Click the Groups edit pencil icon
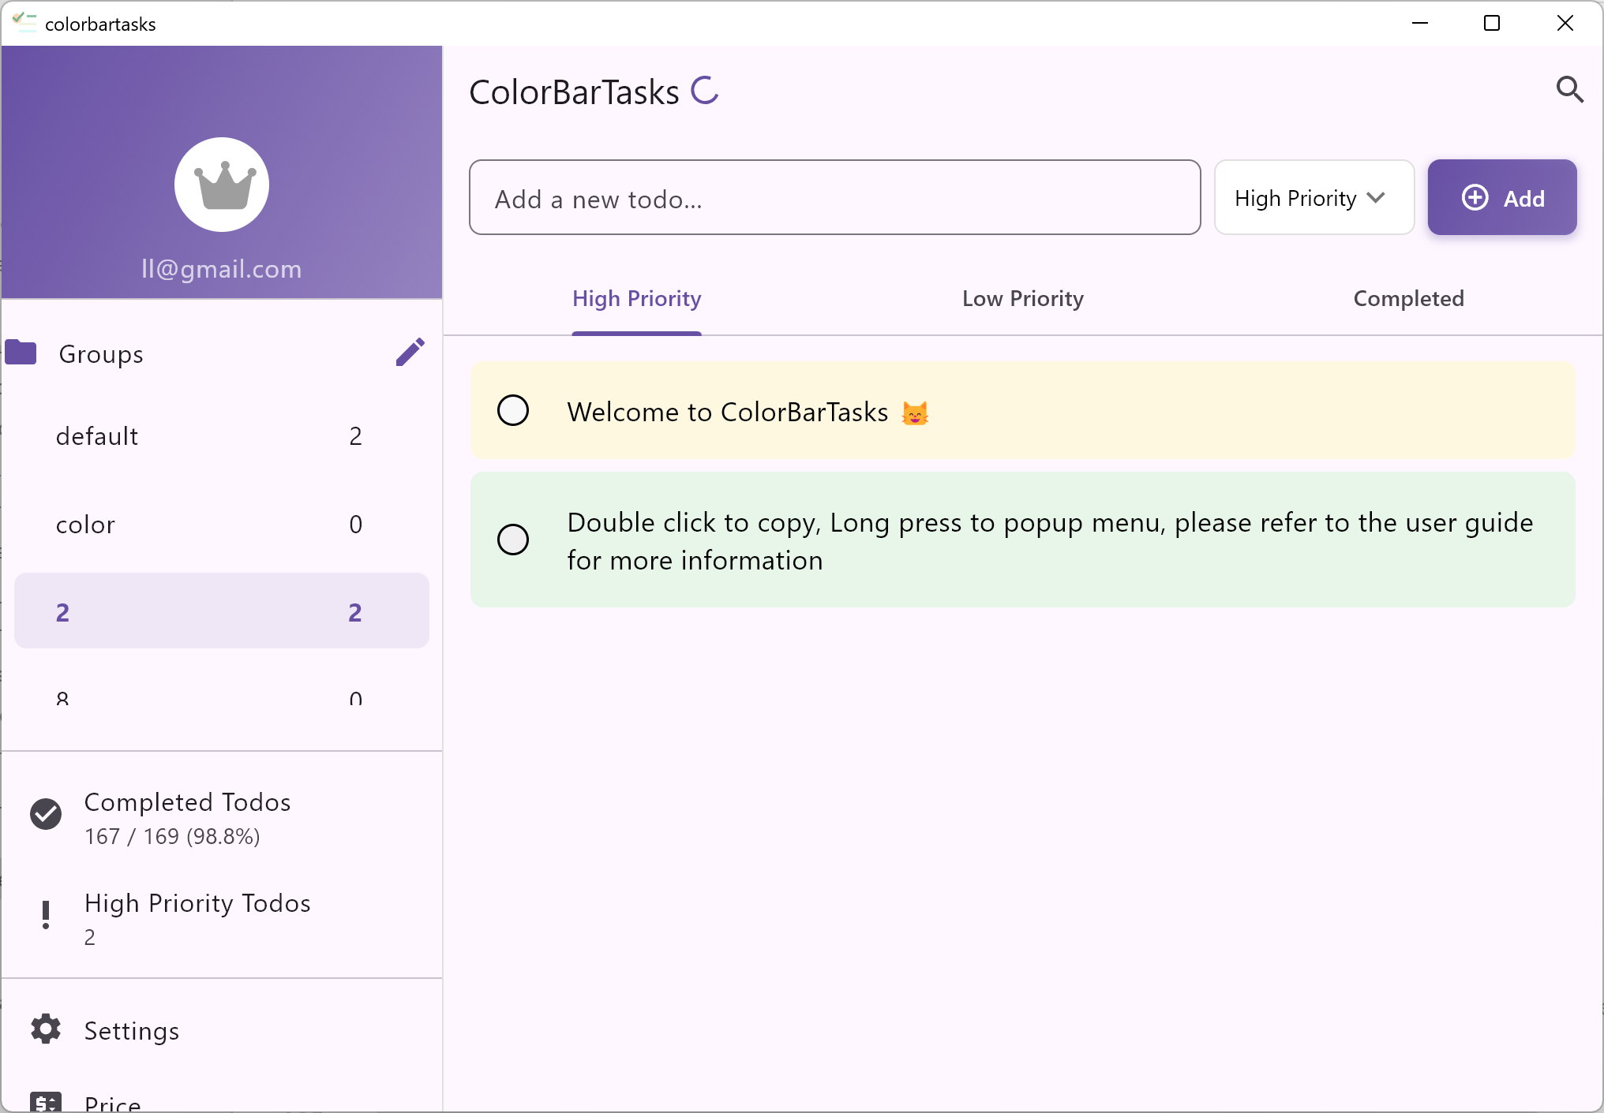1604x1113 pixels. tap(410, 353)
